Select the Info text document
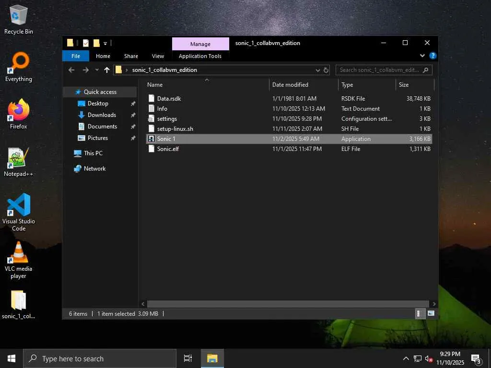 click(x=289, y=109)
